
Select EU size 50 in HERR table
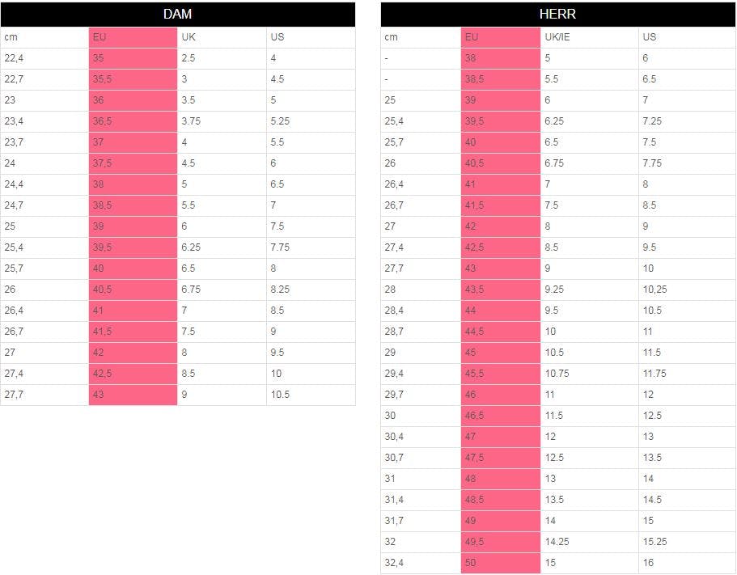[x=501, y=563]
